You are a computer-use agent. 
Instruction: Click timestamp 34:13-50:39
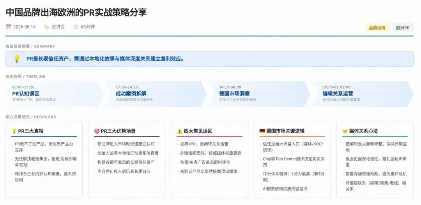230,87
